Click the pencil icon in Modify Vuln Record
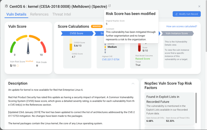 [177, 14]
